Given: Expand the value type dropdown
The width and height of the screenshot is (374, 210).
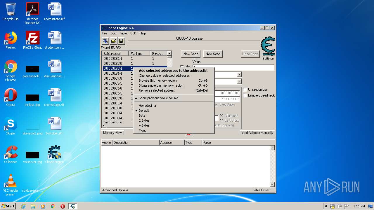Looking at the screenshot, I should pyautogui.click(x=239, y=82).
